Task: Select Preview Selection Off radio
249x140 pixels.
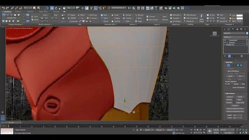Action: (x=226, y=84)
